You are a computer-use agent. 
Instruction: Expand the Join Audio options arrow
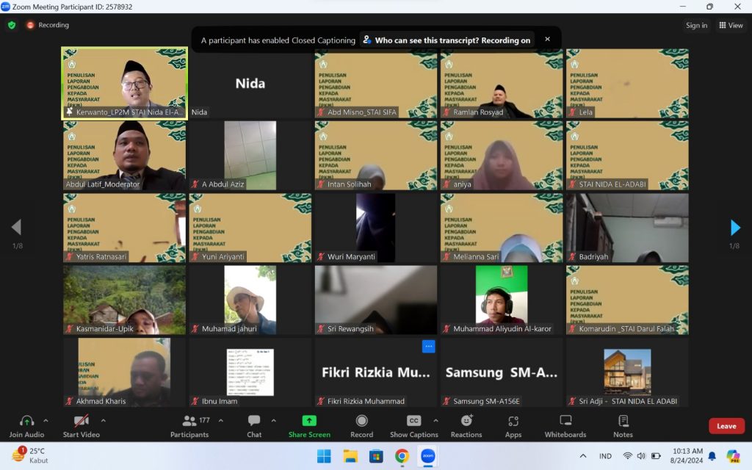click(x=46, y=421)
